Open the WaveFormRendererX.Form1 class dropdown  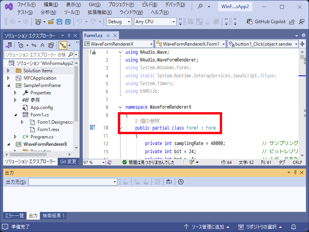[x=190, y=44]
